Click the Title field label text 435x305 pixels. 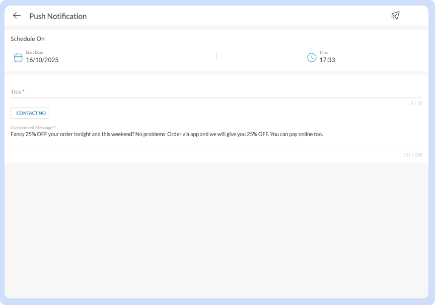tap(16, 92)
